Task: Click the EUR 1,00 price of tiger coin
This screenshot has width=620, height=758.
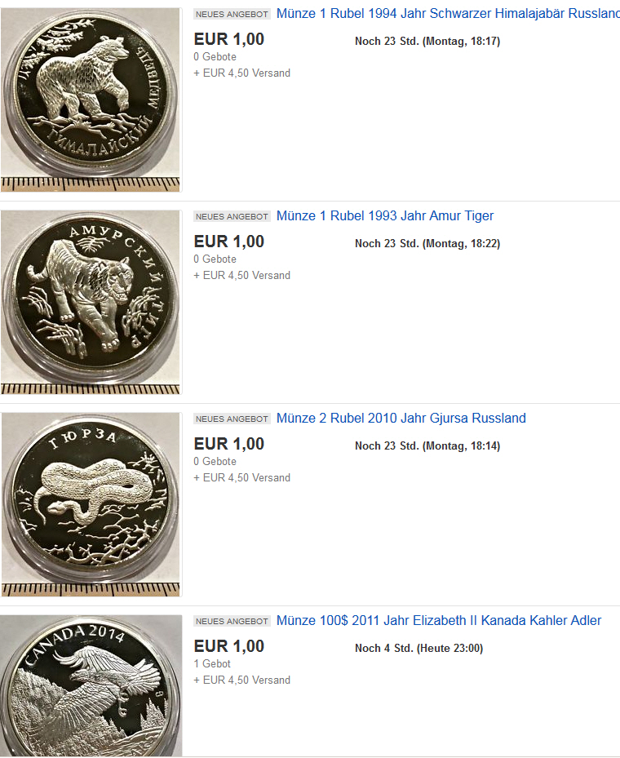Action: tap(229, 242)
